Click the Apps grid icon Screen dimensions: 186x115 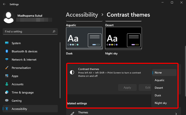7,76
